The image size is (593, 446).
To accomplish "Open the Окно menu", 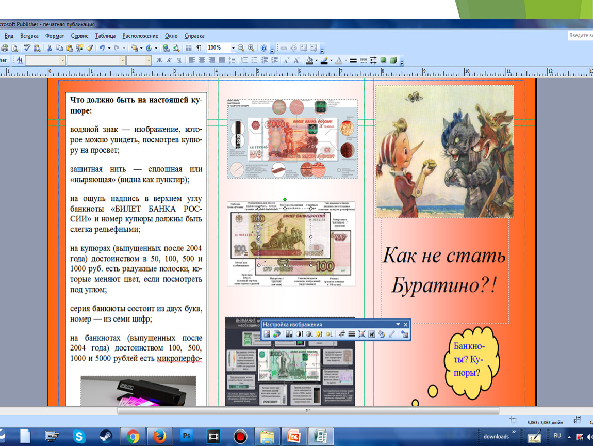I will [171, 36].
